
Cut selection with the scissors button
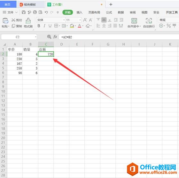pyautogui.click(x=17, y=20)
